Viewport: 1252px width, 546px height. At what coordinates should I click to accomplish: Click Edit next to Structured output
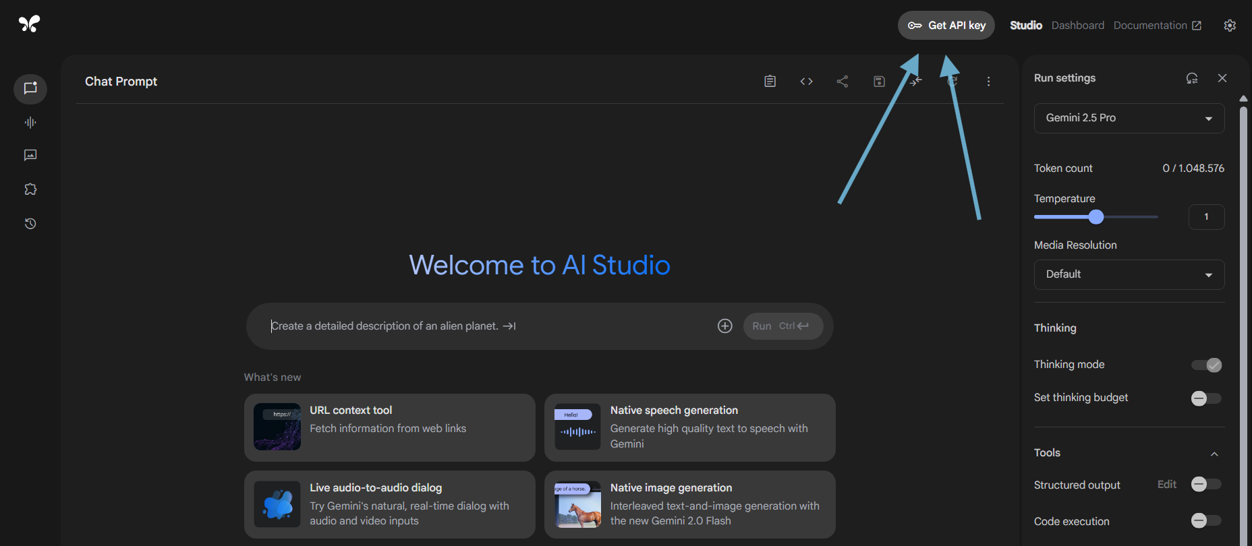(1167, 484)
